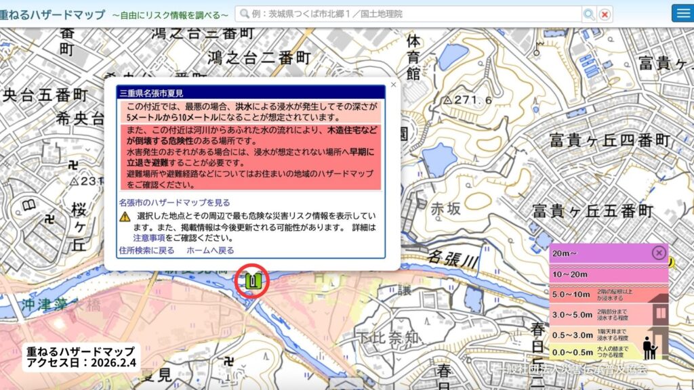
Task: Click the yellow warning triangle in the popup
Action: coord(123,217)
